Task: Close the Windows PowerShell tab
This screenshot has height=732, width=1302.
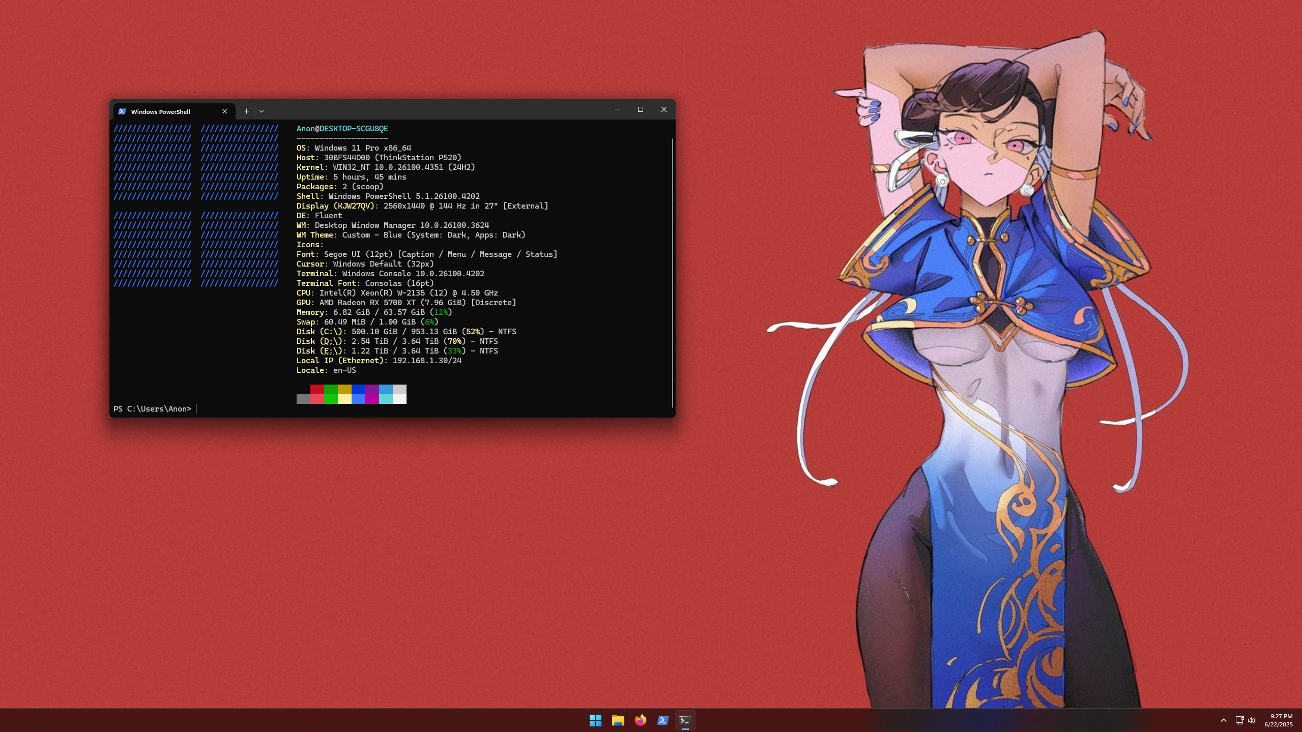Action: [x=224, y=111]
